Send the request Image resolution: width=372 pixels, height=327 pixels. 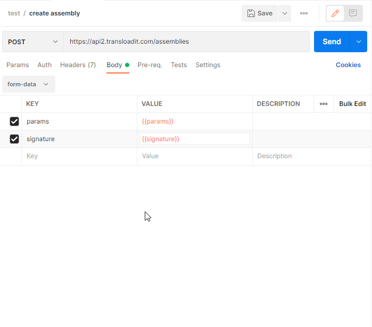332,42
